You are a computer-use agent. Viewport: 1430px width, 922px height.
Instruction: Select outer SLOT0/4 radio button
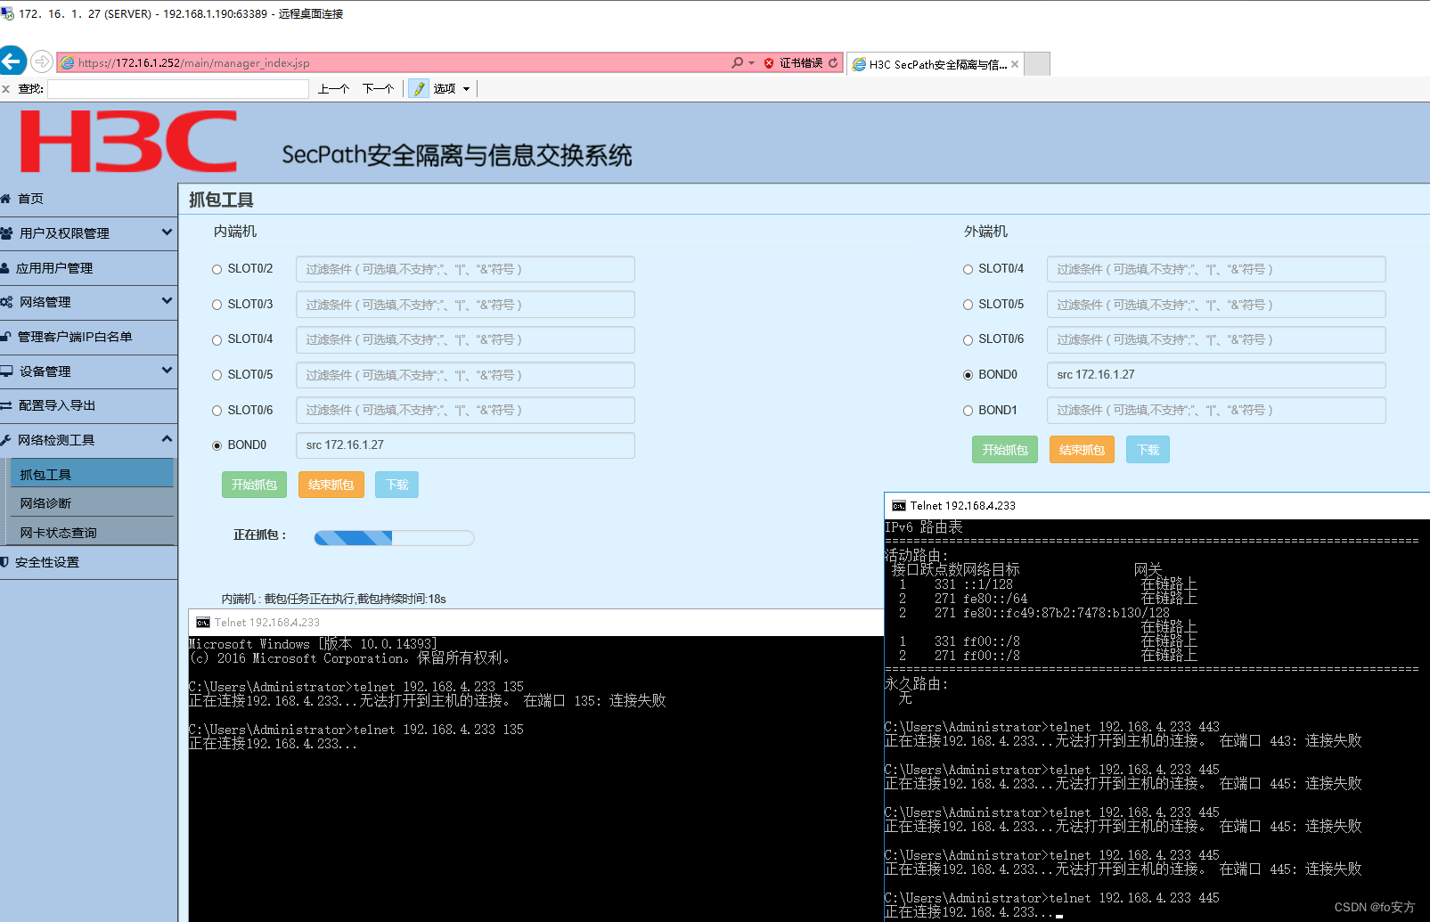tap(968, 269)
